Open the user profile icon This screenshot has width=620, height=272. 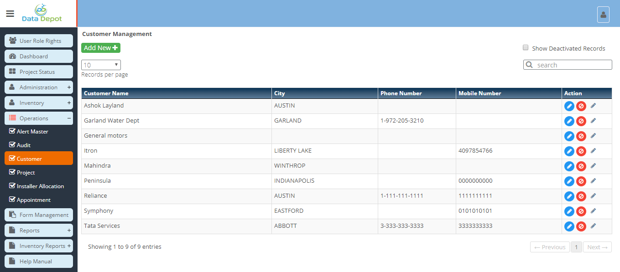[x=603, y=15]
